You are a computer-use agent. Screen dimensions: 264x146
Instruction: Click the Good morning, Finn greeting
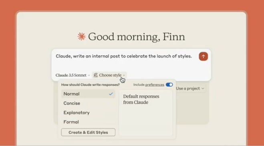click(x=137, y=36)
